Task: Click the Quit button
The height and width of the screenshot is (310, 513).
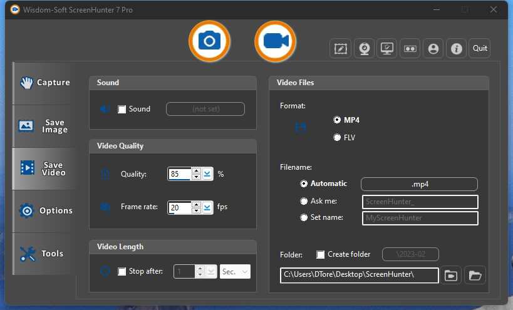Action: point(480,48)
